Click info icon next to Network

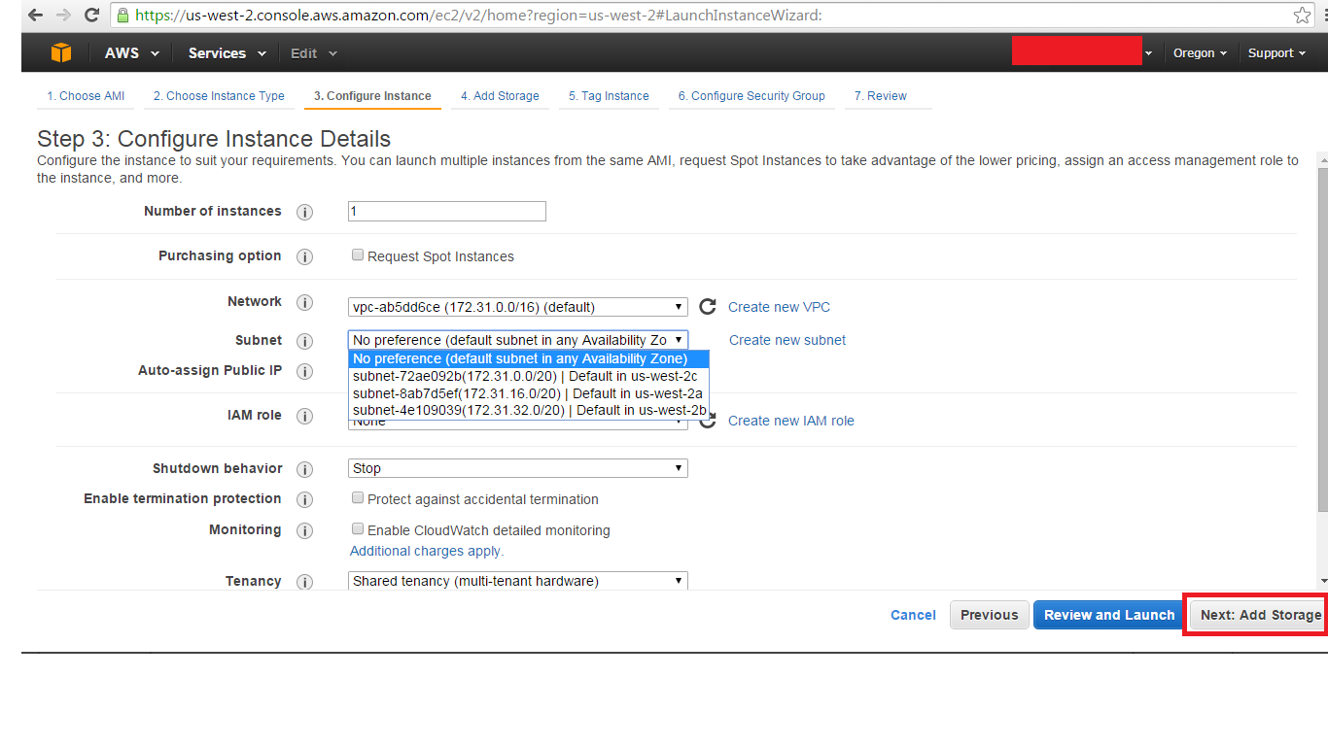[304, 302]
